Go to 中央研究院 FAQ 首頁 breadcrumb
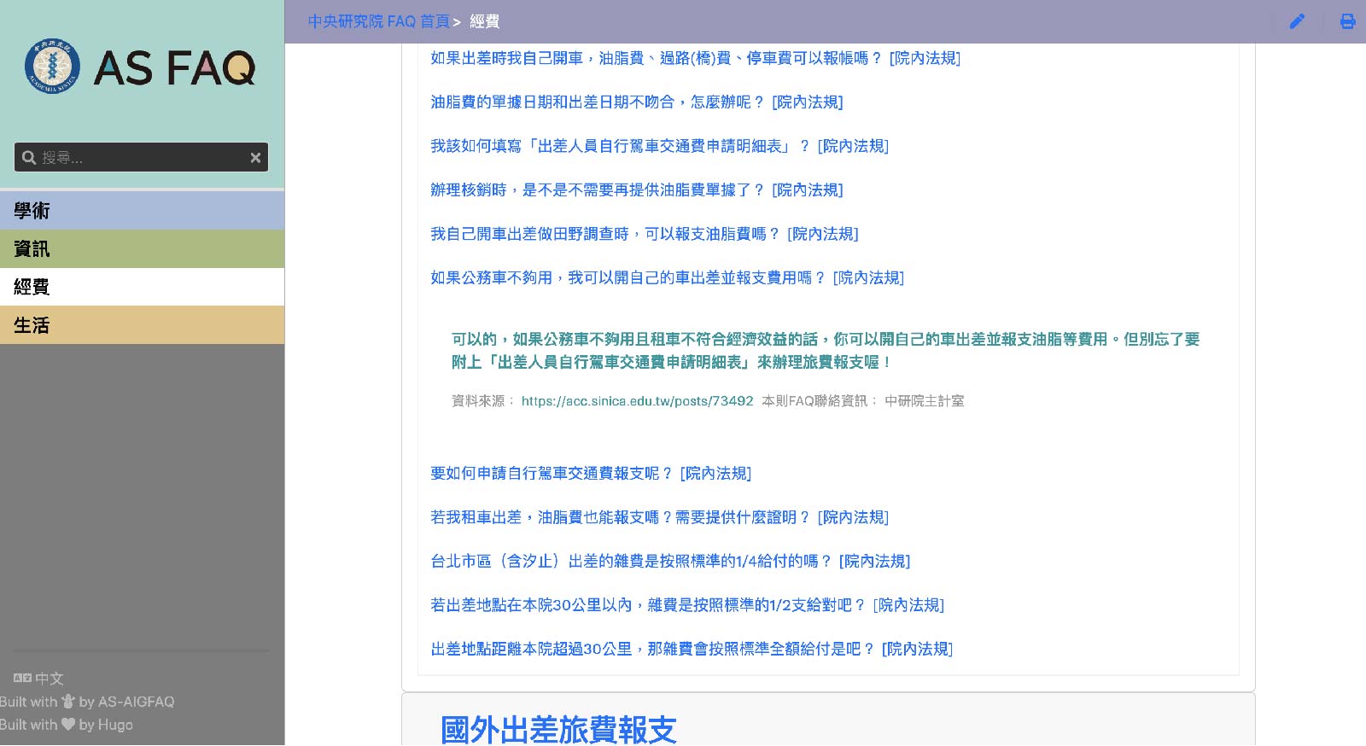This screenshot has width=1366, height=746. click(379, 21)
